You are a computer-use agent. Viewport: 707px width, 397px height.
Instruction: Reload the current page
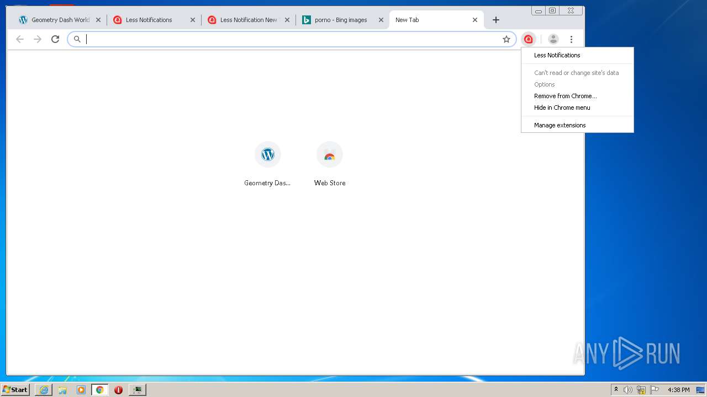tap(55, 39)
